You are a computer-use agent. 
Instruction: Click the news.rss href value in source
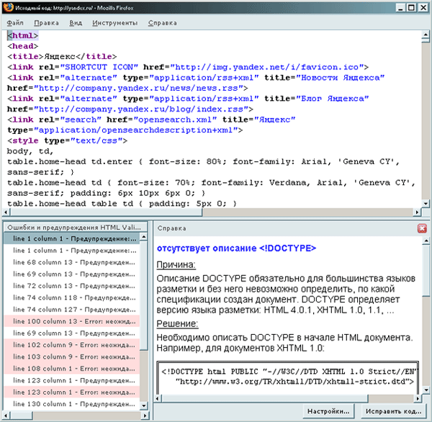pos(138,88)
